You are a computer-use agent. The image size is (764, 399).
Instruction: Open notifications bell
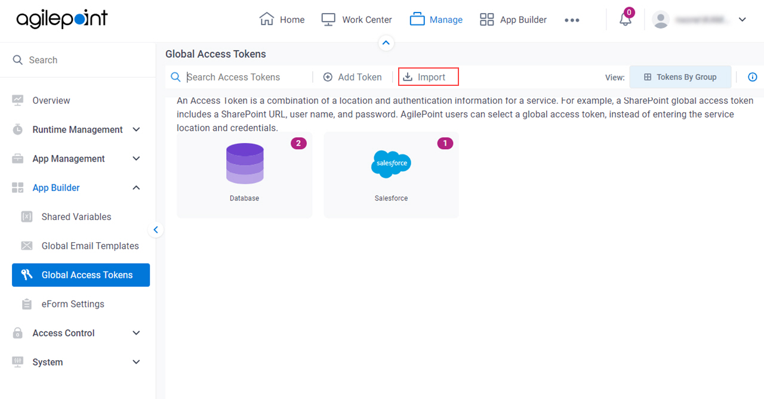[x=625, y=19]
